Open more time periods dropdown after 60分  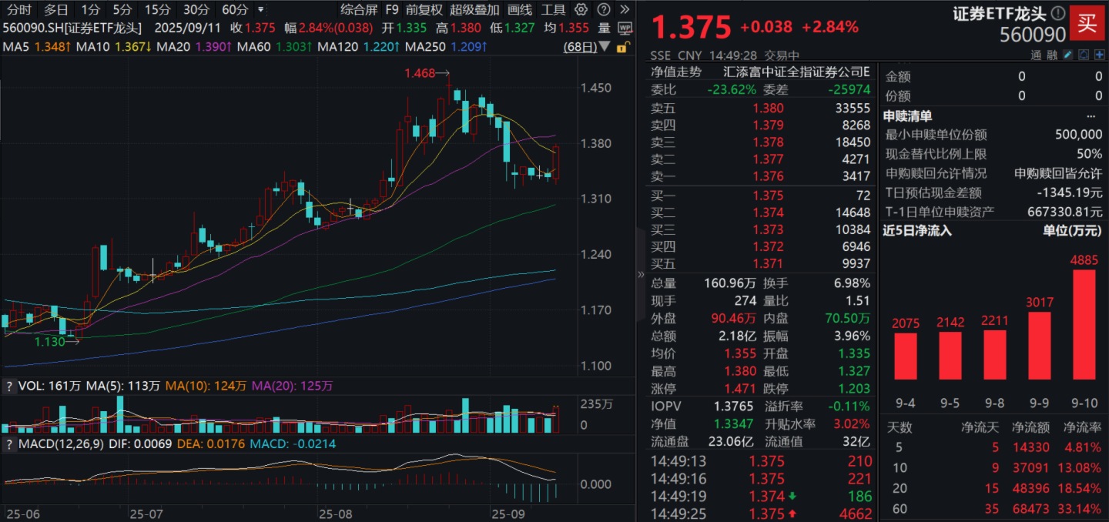coord(260,10)
